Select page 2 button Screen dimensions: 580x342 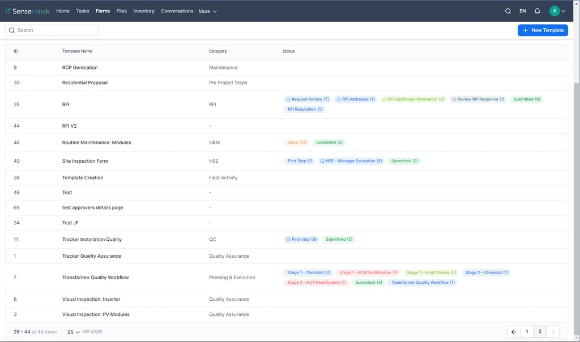540,332
